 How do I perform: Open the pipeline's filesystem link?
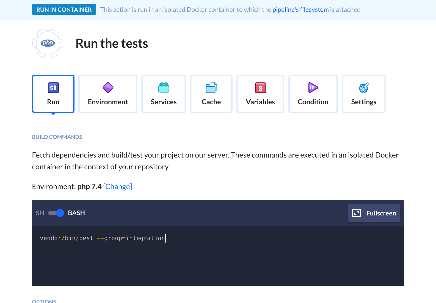[300, 10]
